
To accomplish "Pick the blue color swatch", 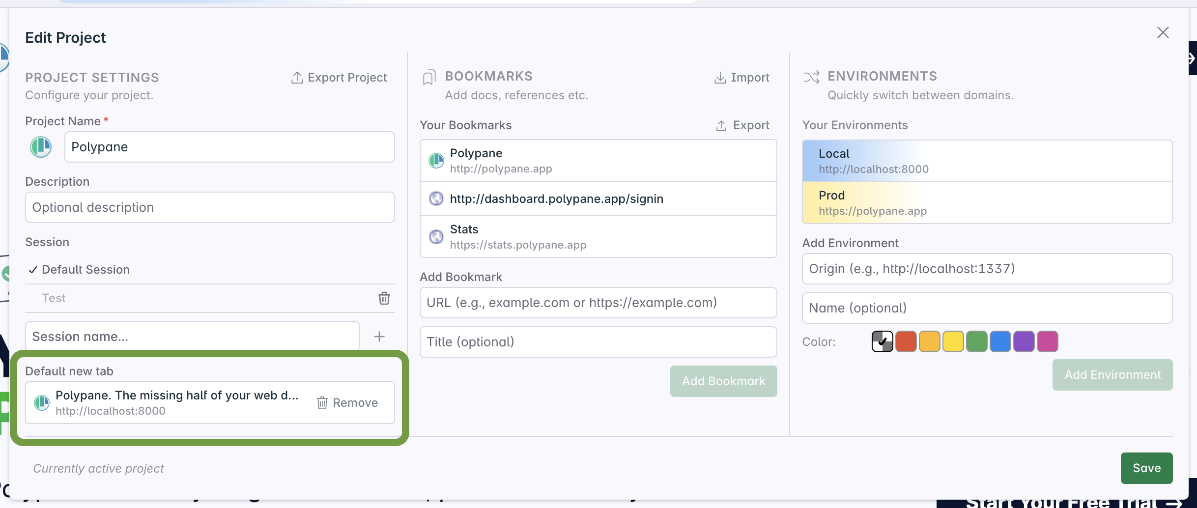I will 1000,341.
